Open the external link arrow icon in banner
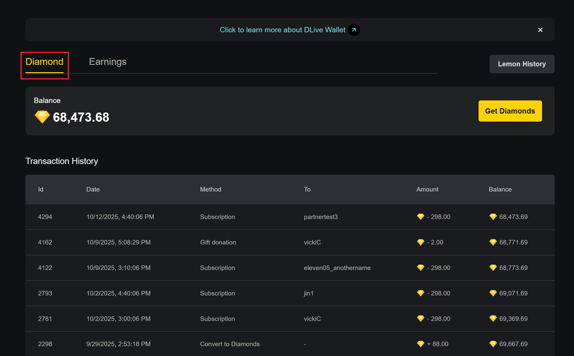This screenshot has height=356, width=574. point(354,30)
